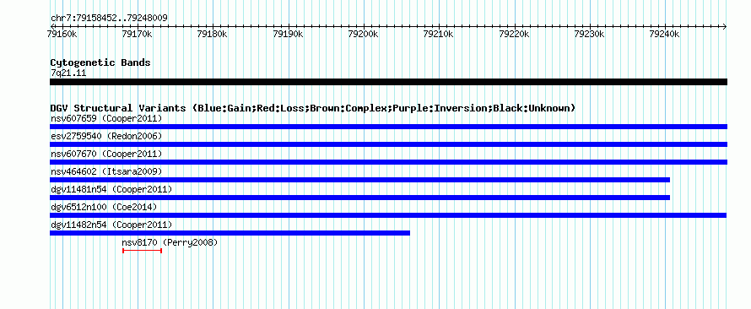Click the blue gain bar for esv2759540
The image size is (751, 309).
point(388,144)
